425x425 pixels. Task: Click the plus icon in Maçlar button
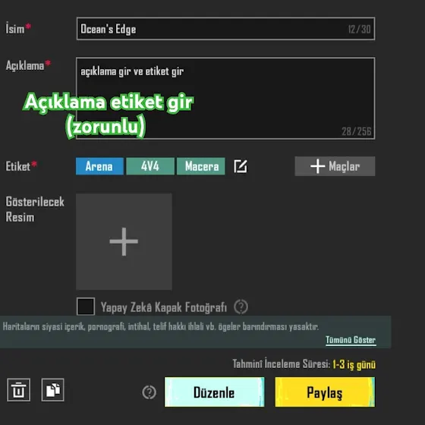(x=317, y=166)
